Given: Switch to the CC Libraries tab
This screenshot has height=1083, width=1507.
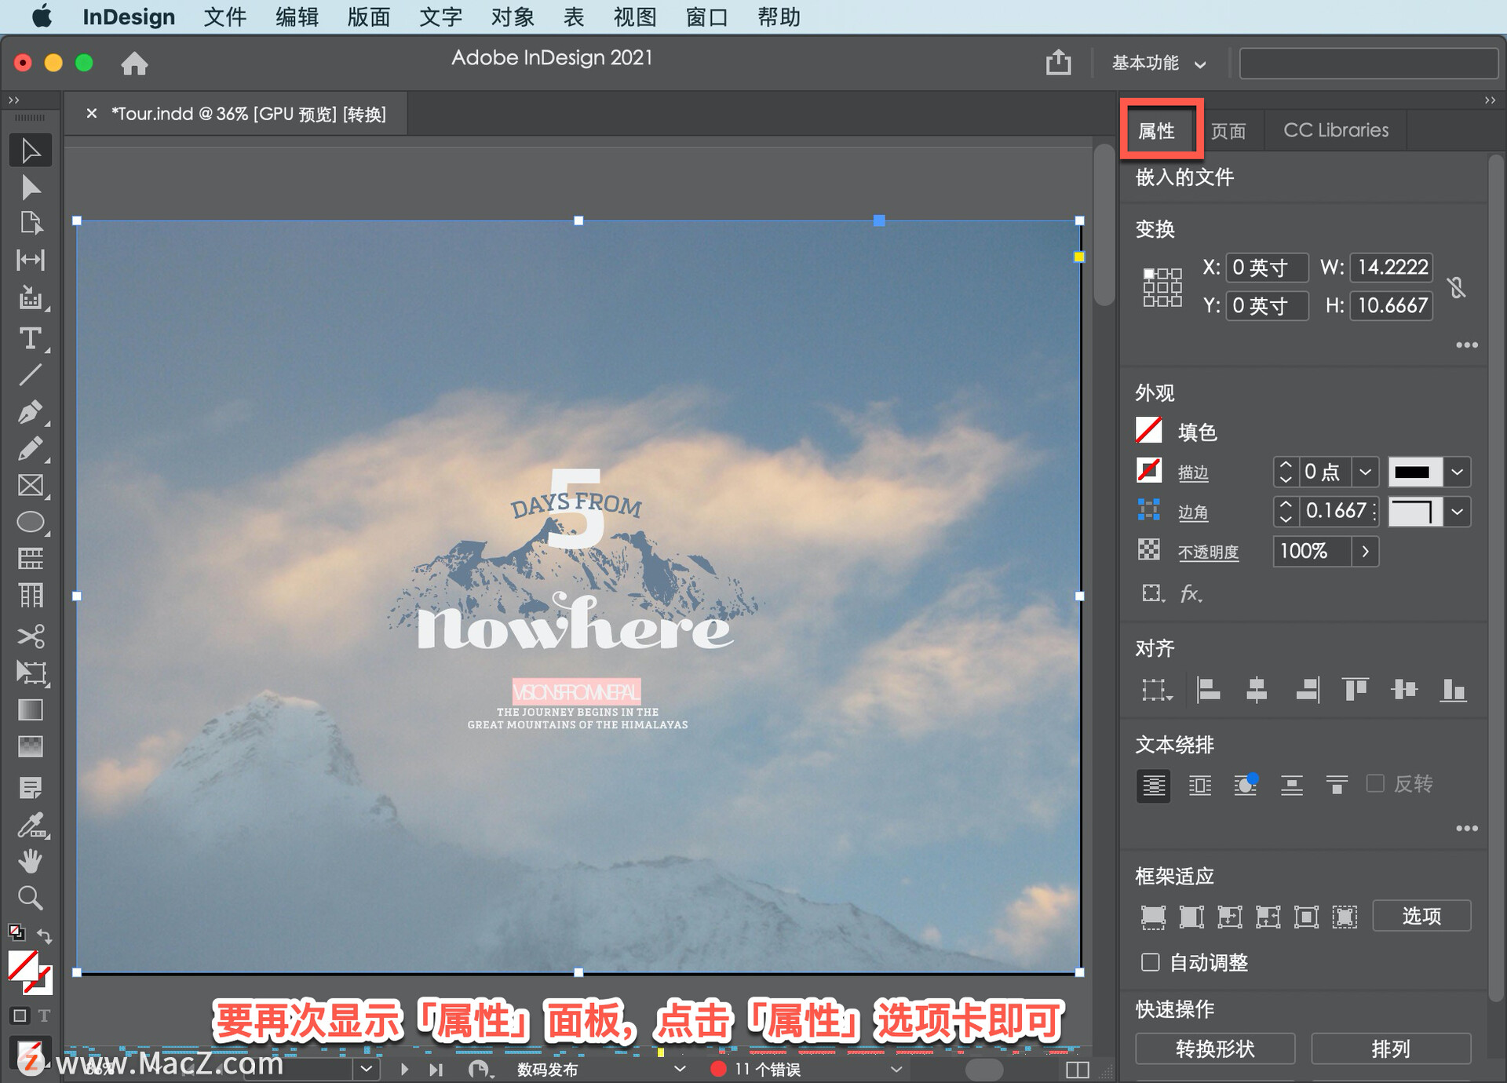Looking at the screenshot, I should (x=1336, y=130).
